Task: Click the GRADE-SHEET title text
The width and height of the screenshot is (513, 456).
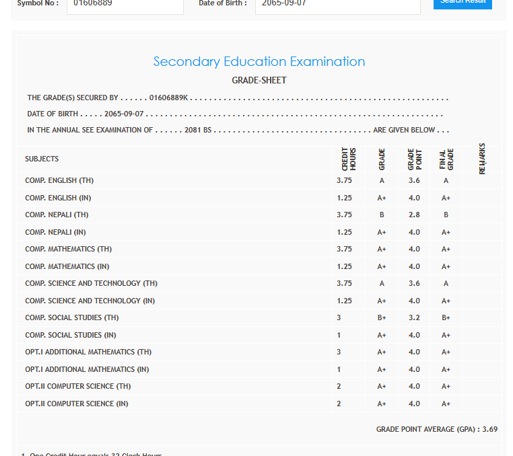Action: pyautogui.click(x=259, y=80)
